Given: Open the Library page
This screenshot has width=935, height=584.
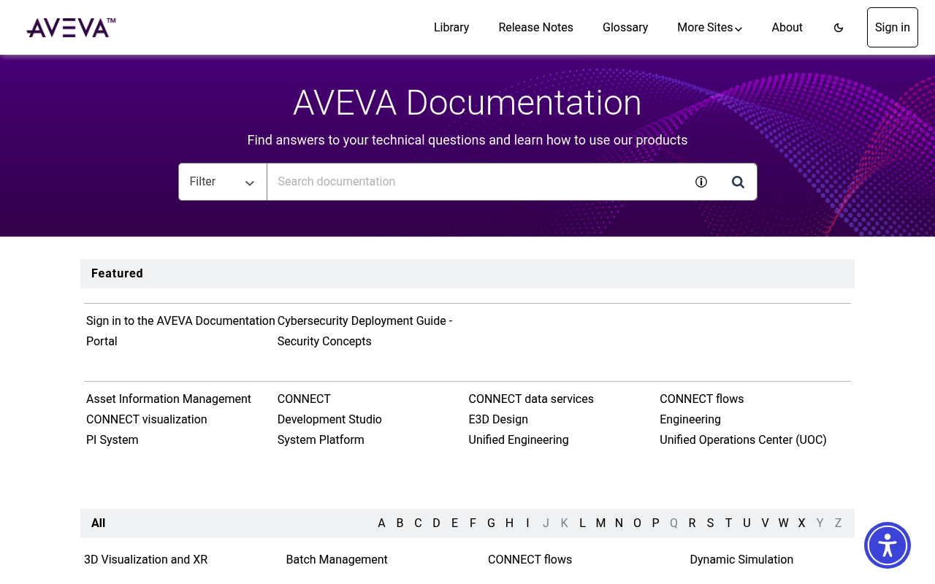Looking at the screenshot, I should coord(451,28).
